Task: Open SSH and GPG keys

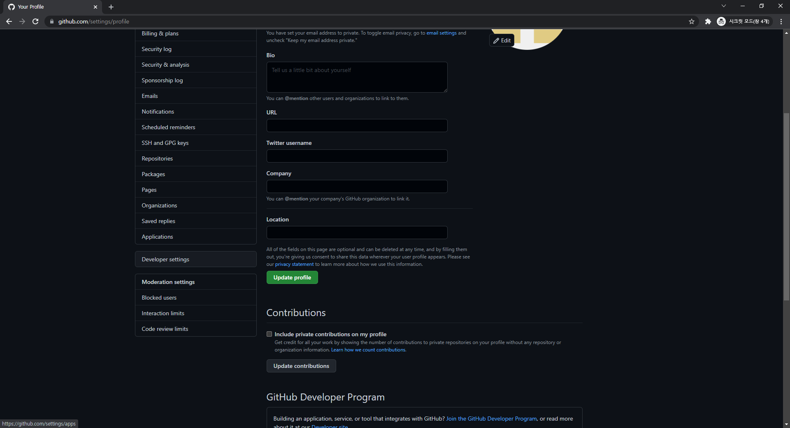Action: [x=196, y=143]
